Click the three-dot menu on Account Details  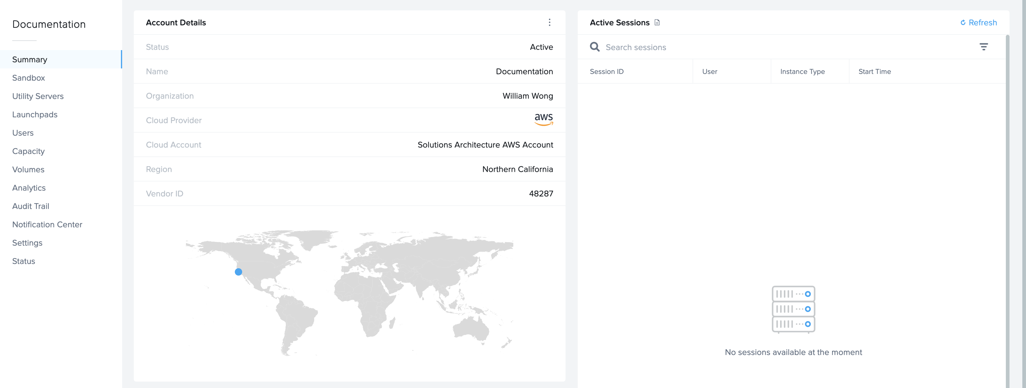coord(550,22)
